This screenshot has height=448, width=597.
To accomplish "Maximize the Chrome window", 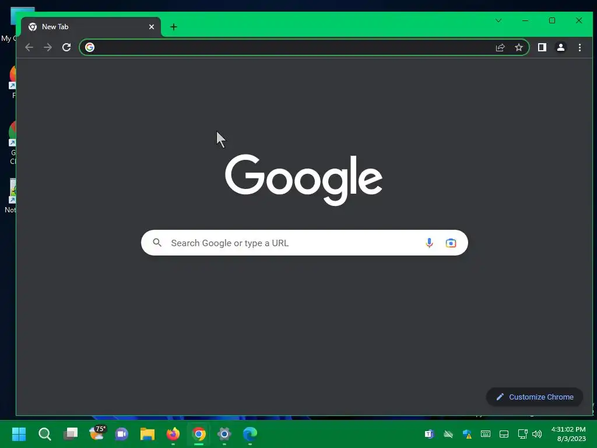I will tap(552, 20).
